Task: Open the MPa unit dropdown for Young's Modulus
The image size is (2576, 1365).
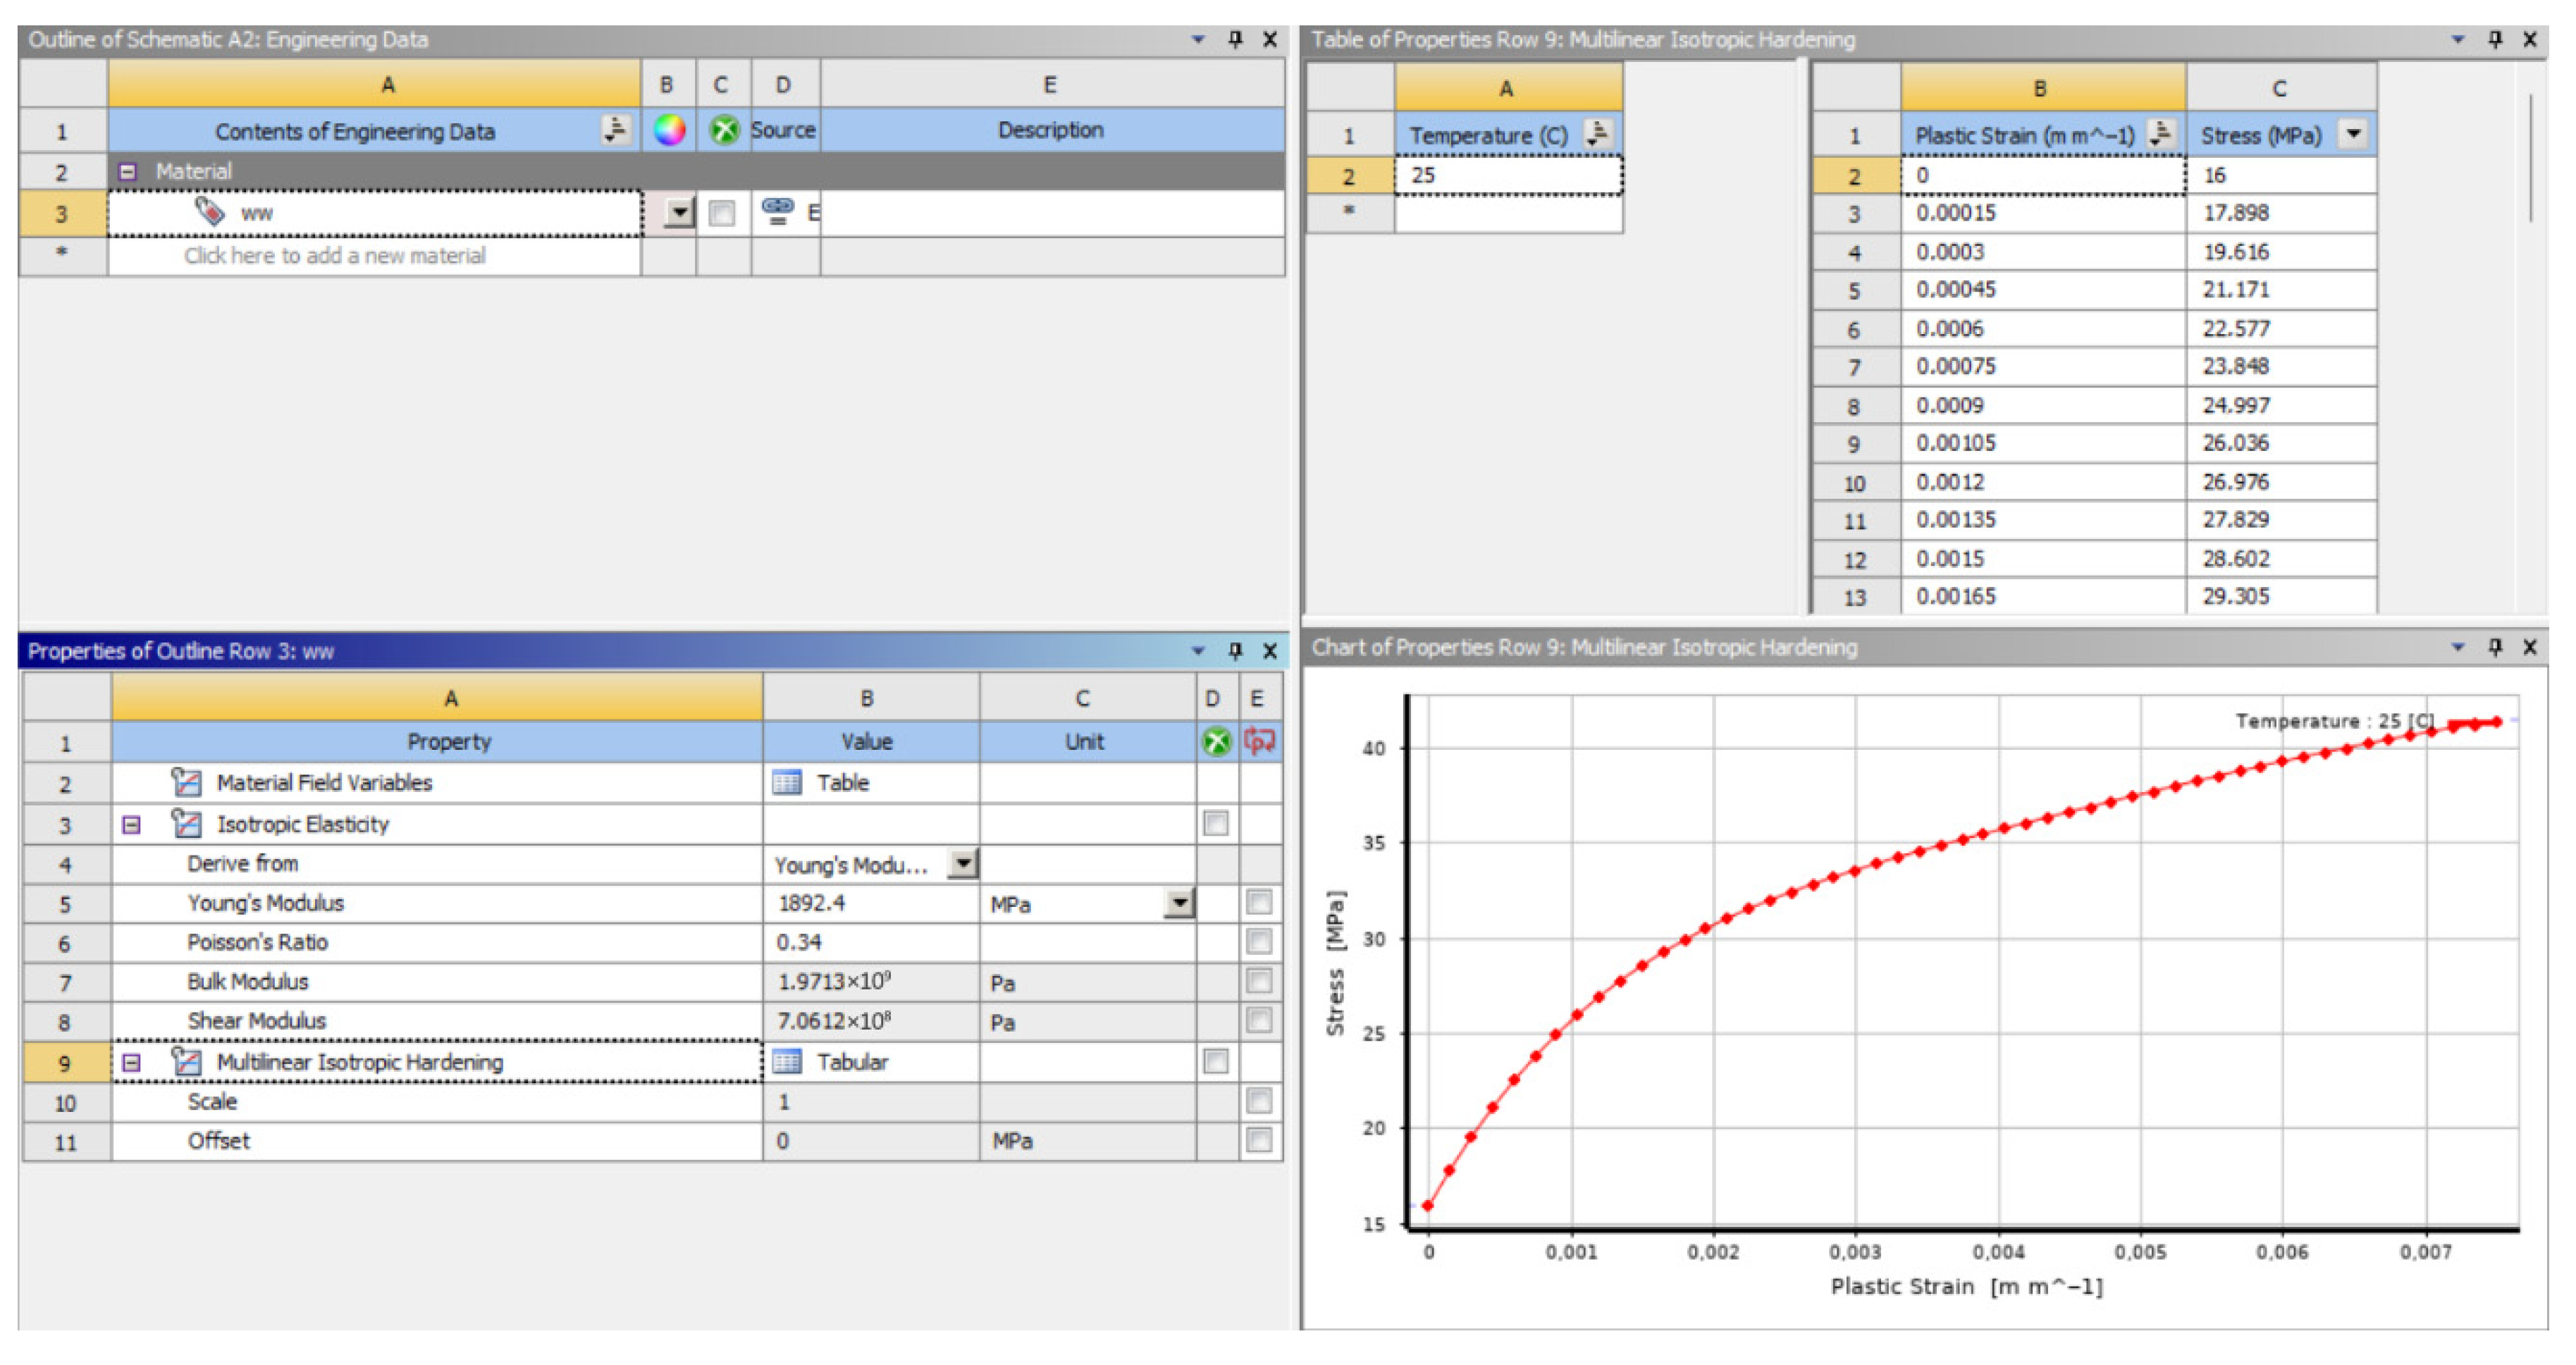Action: pyautogui.click(x=1179, y=903)
